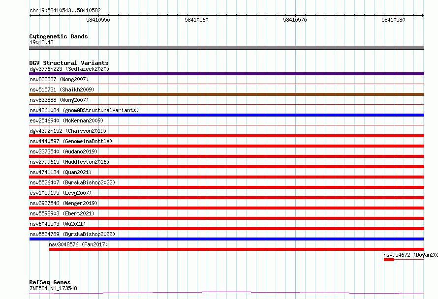Open the nsv3048576 (Fan2017) label
The height and width of the screenshot is (299, 438).
(x=78, y=244)
